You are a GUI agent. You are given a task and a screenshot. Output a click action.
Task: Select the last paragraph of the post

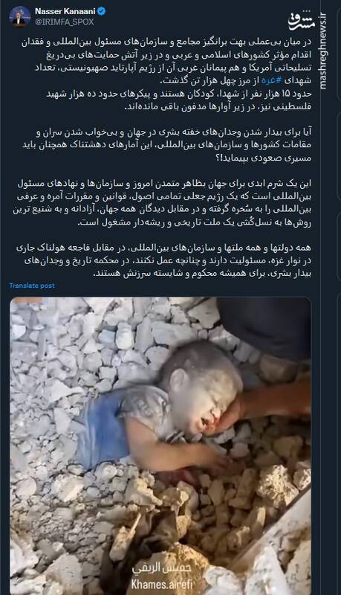click(163, 260)
